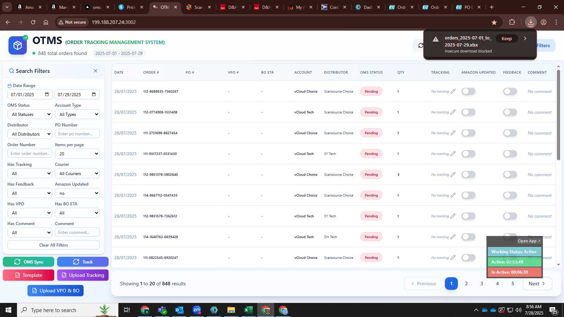Click the Order Number input field
Image resolution: width=564 pixels, height=317 pixels.
pyautogui.click(x=30, y=154)
